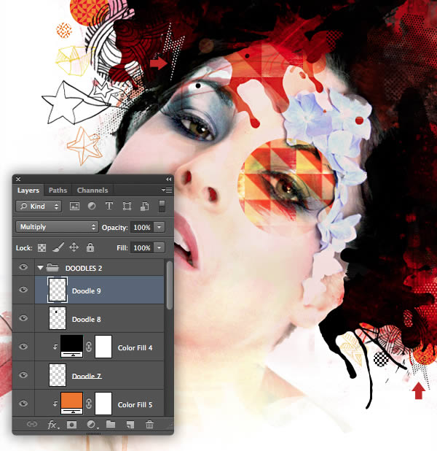Open the Fill slider arrow

coord(160,247)
